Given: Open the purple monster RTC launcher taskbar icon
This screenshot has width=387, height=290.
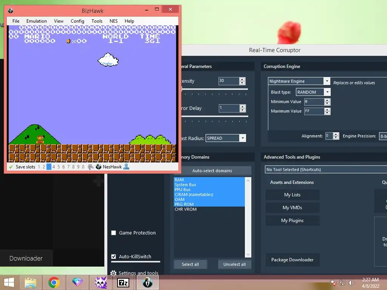Looking at the screenshot, I should (101, 282).
